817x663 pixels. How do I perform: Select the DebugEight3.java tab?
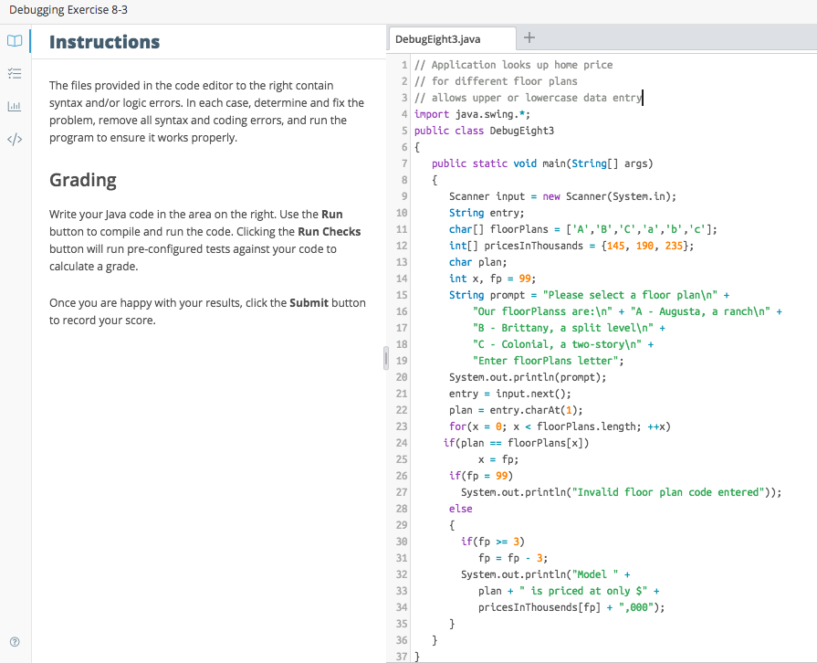[439, 40]
